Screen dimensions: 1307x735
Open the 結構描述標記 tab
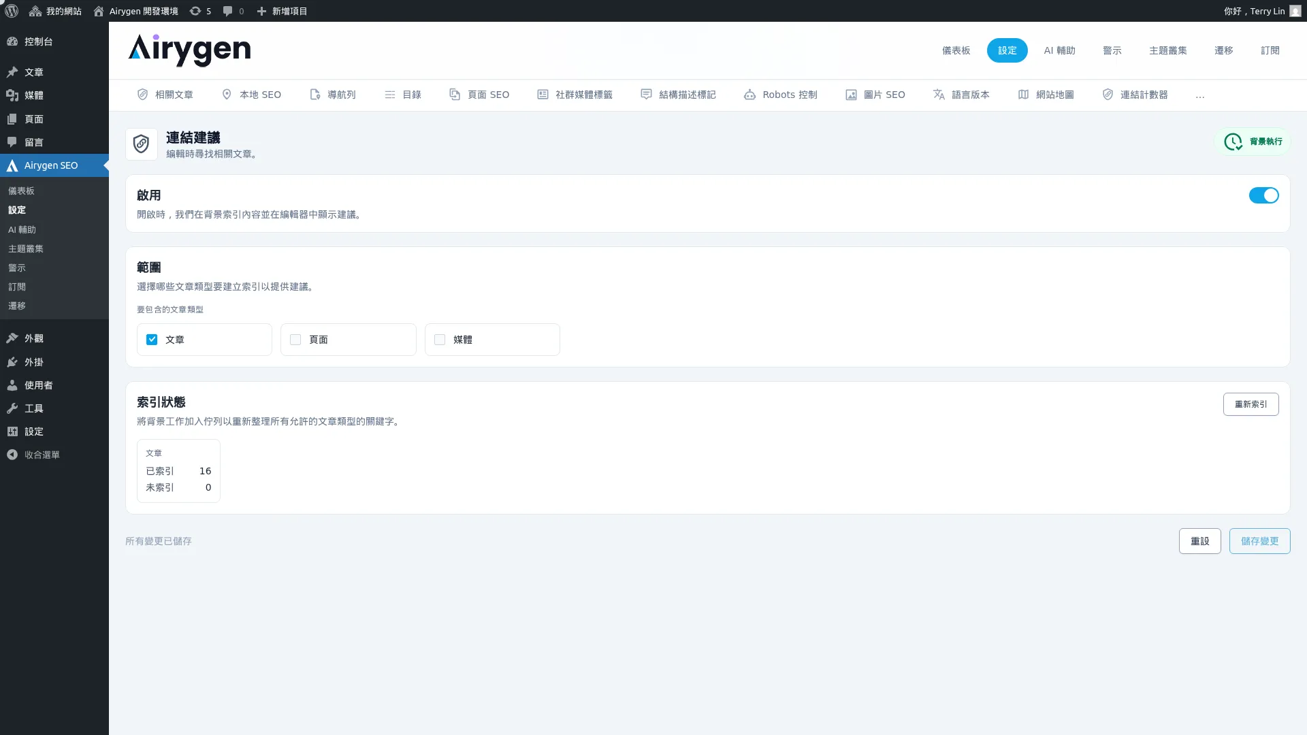(x=679, y=95)
